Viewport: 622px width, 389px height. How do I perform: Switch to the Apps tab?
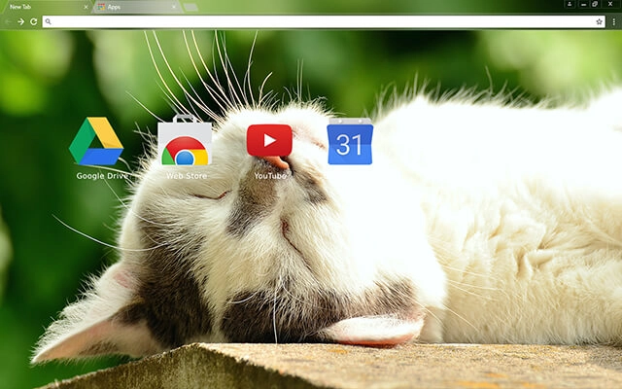click(x=137, y=7)
